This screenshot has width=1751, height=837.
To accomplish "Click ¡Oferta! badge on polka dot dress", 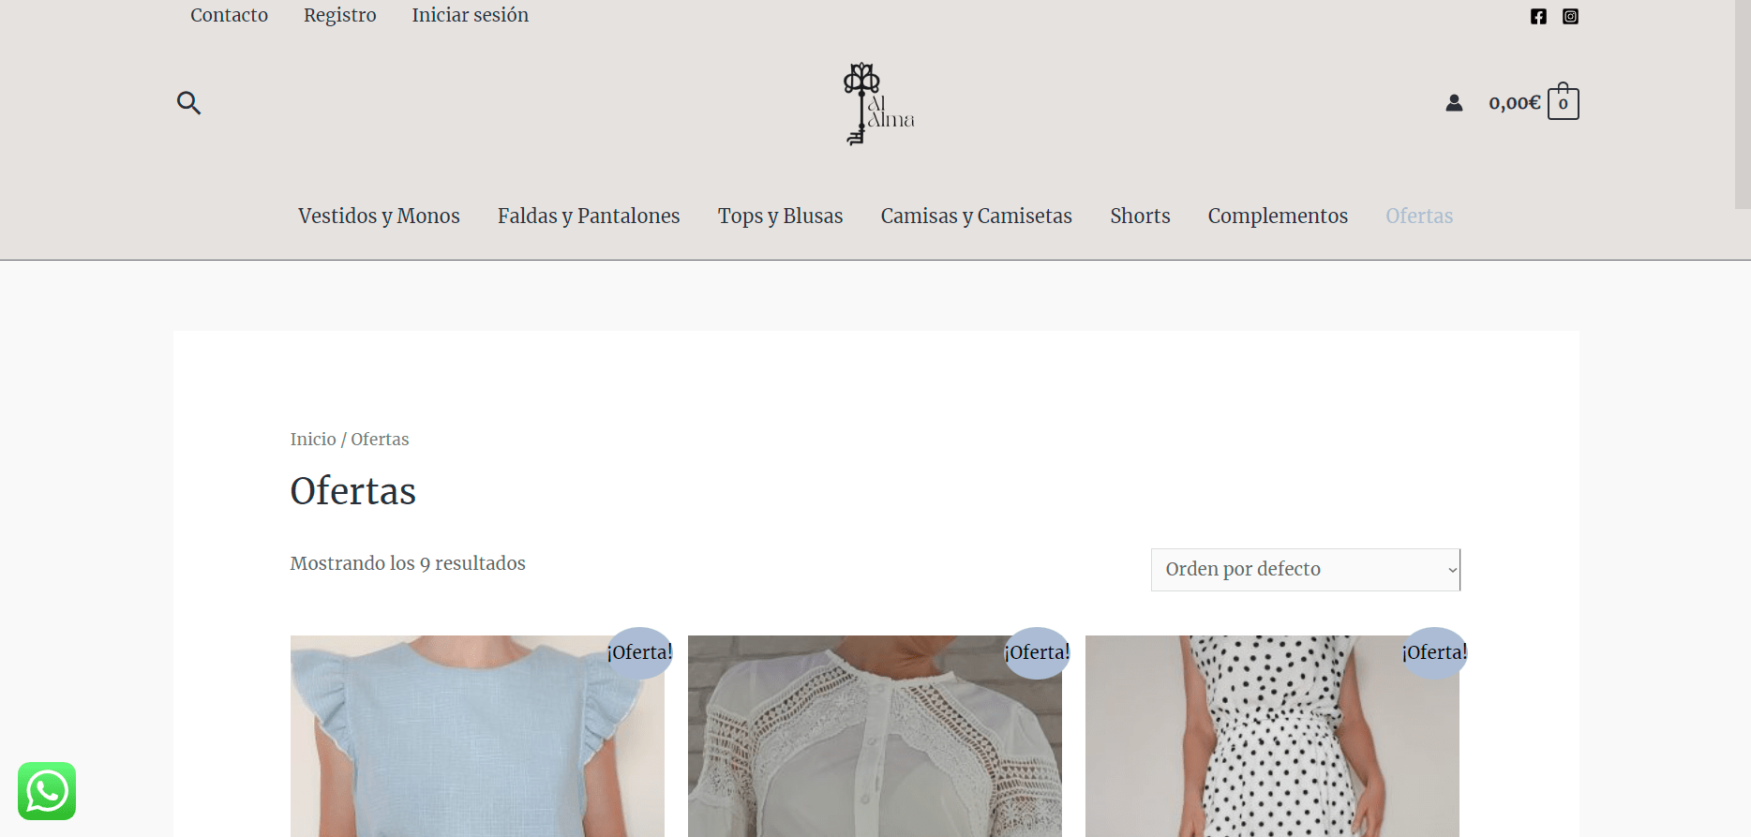I will (1434, 652).
